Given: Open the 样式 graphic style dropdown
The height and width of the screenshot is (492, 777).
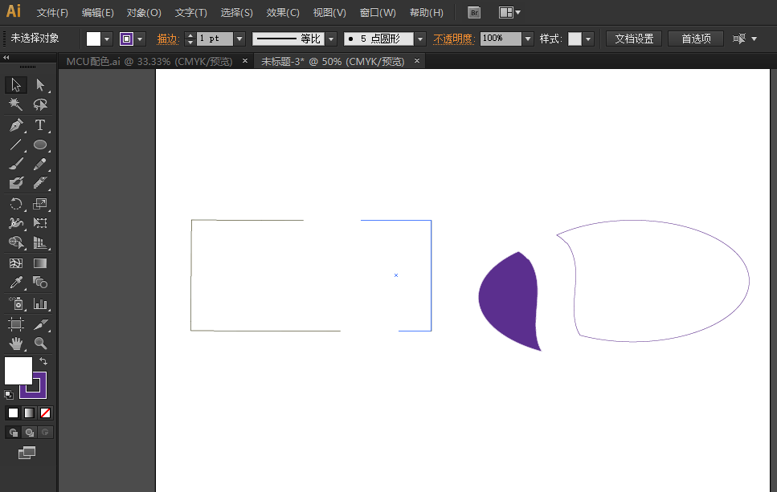Looking at the screenshot, I should (x=588, y=39).
